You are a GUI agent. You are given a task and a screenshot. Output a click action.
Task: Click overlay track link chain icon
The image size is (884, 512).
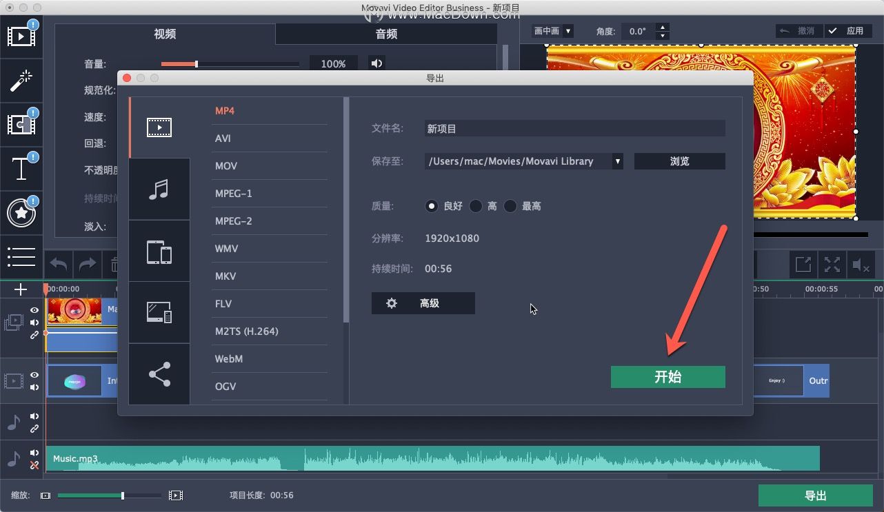coord(34,335)
